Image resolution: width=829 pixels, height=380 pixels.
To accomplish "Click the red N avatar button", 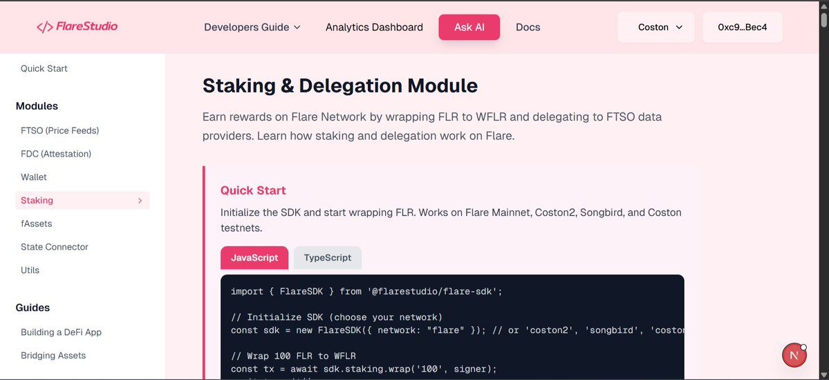I will pos(794,355).
